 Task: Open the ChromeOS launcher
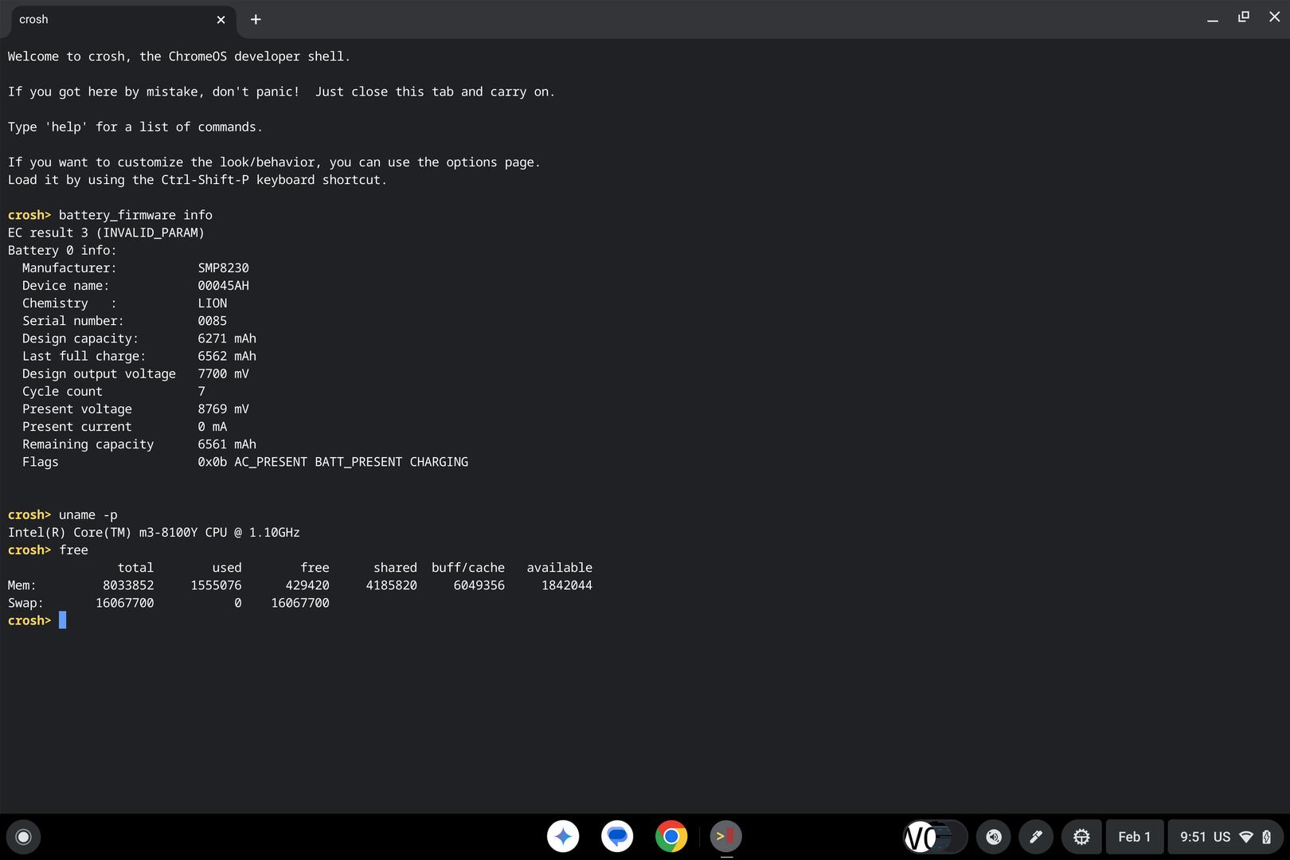[x=23, y=836]
